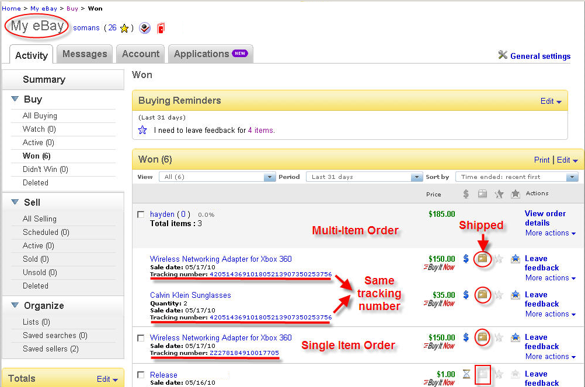
Task: Switch to the Messages tab
Action: (85, 54)
